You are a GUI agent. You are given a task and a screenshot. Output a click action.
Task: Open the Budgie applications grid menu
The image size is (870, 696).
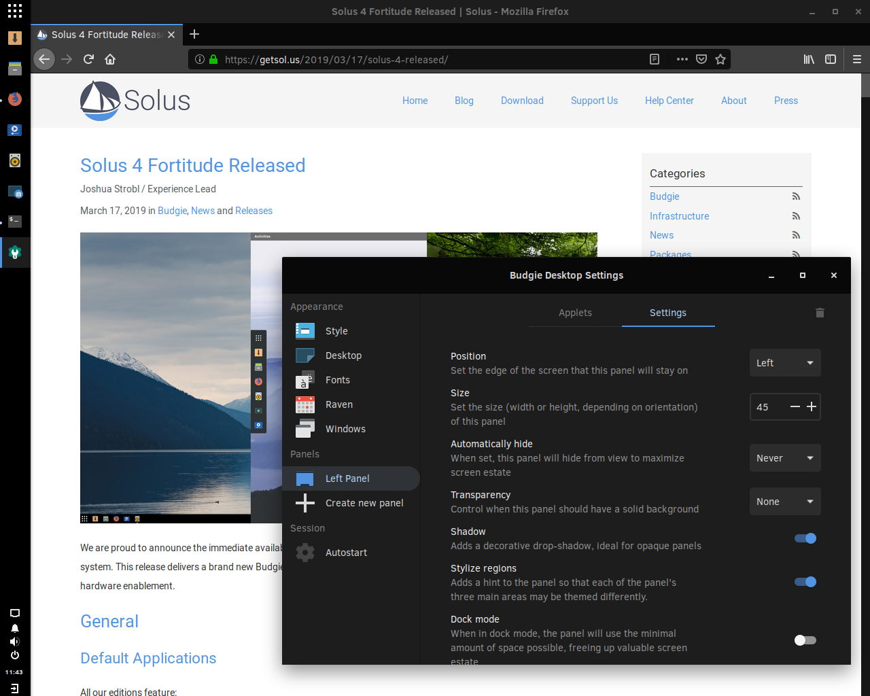[15, 11]
